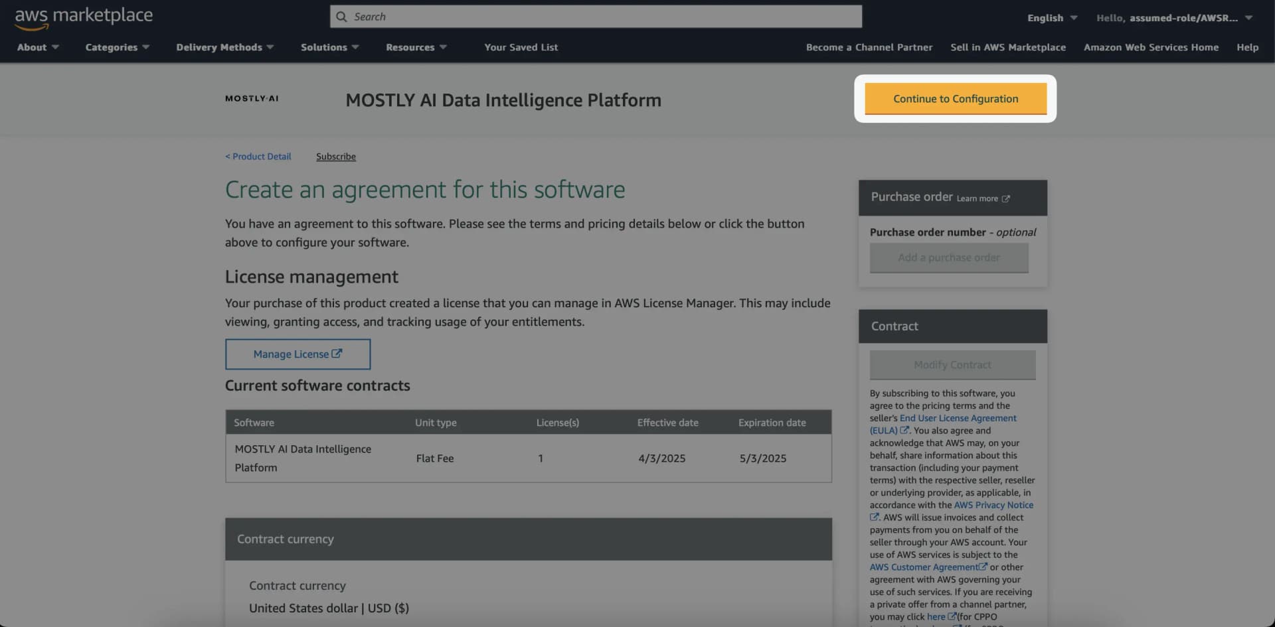
Task: Click the Software column header
Action: (x=254, y=423)
